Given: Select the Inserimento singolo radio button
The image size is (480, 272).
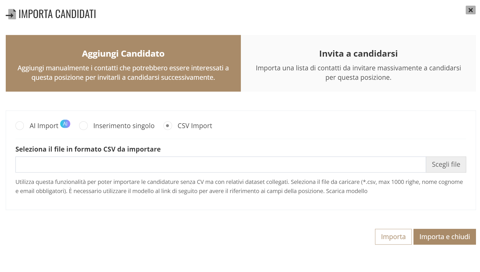Looking at the screenshot, I should point(83,126).
